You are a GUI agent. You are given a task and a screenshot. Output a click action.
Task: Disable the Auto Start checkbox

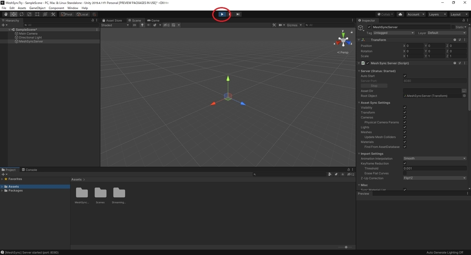(x=405, y=76)
